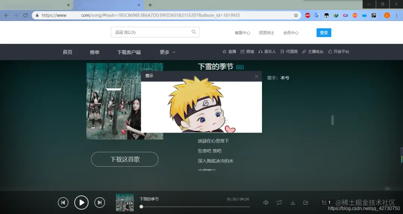Click the site padlock icon
Viewport: 403px width, 214px height.
click(x=37, y=15)
